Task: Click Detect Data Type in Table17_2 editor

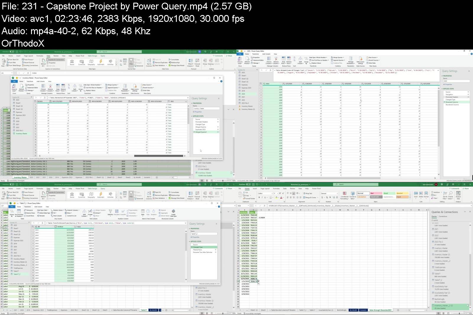Action: pos(44,213)
